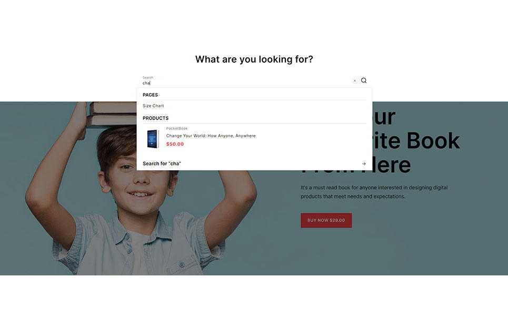The image size is (508, 316).
Task: Click the BUY NOW $29.00 button
Action: coord(326,220)
